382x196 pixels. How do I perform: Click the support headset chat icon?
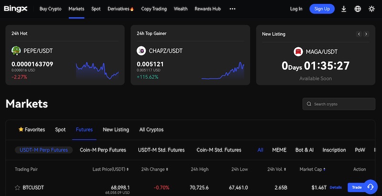[370, 186]
